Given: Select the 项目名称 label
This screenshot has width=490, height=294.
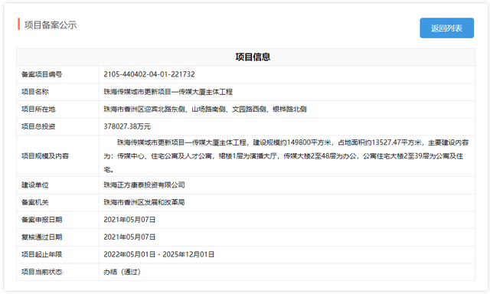Looking at the screenshot, I should (35, 92).
